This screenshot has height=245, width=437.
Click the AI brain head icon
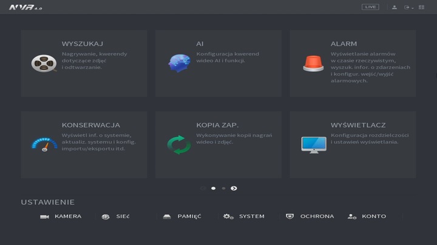[178, 63]
